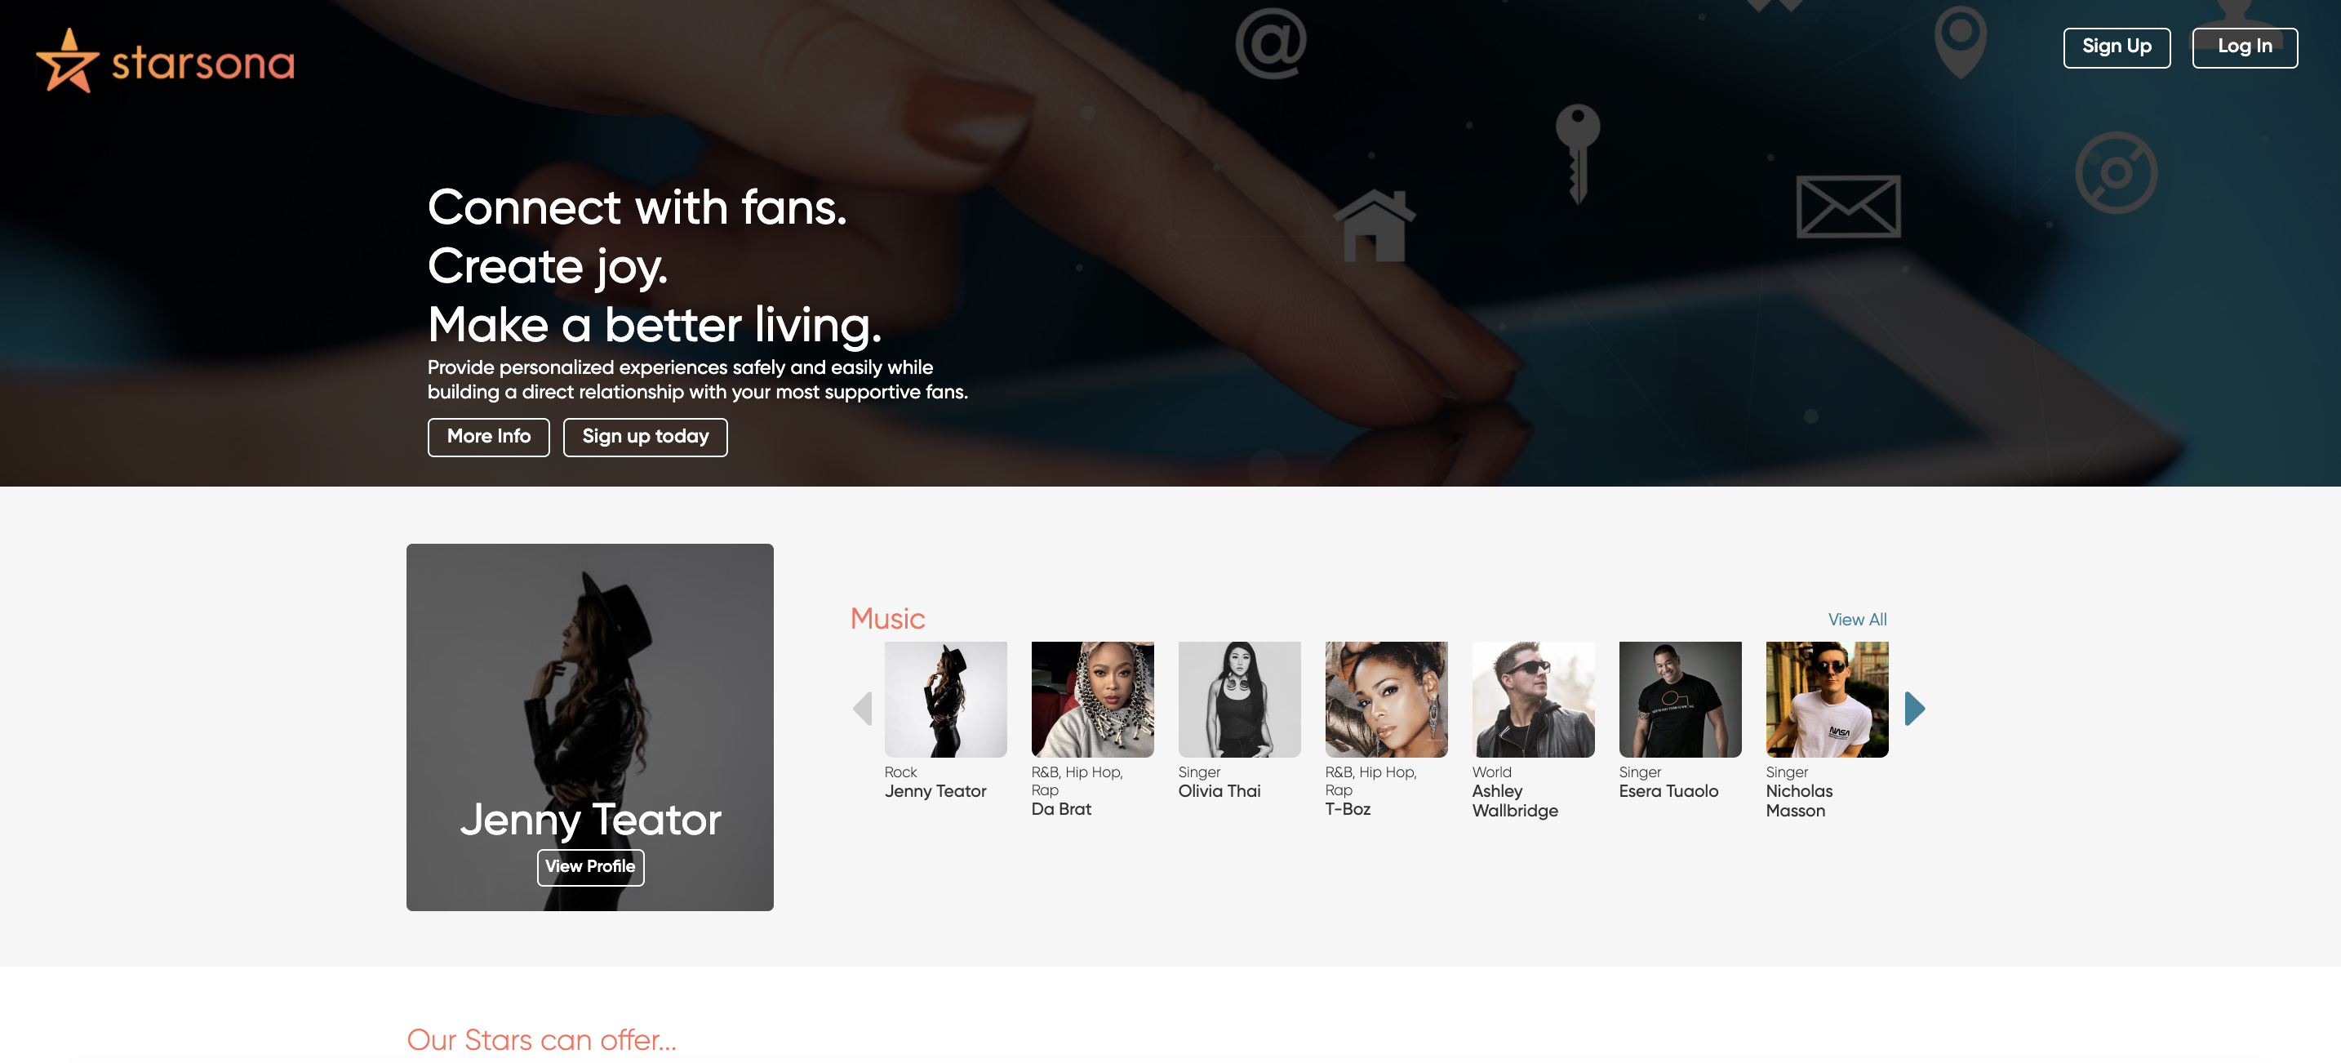Screen dimensions: 2341x1063
Task: Select Ashley Wallbridge's thumbnail photo
Action: 1533,699
